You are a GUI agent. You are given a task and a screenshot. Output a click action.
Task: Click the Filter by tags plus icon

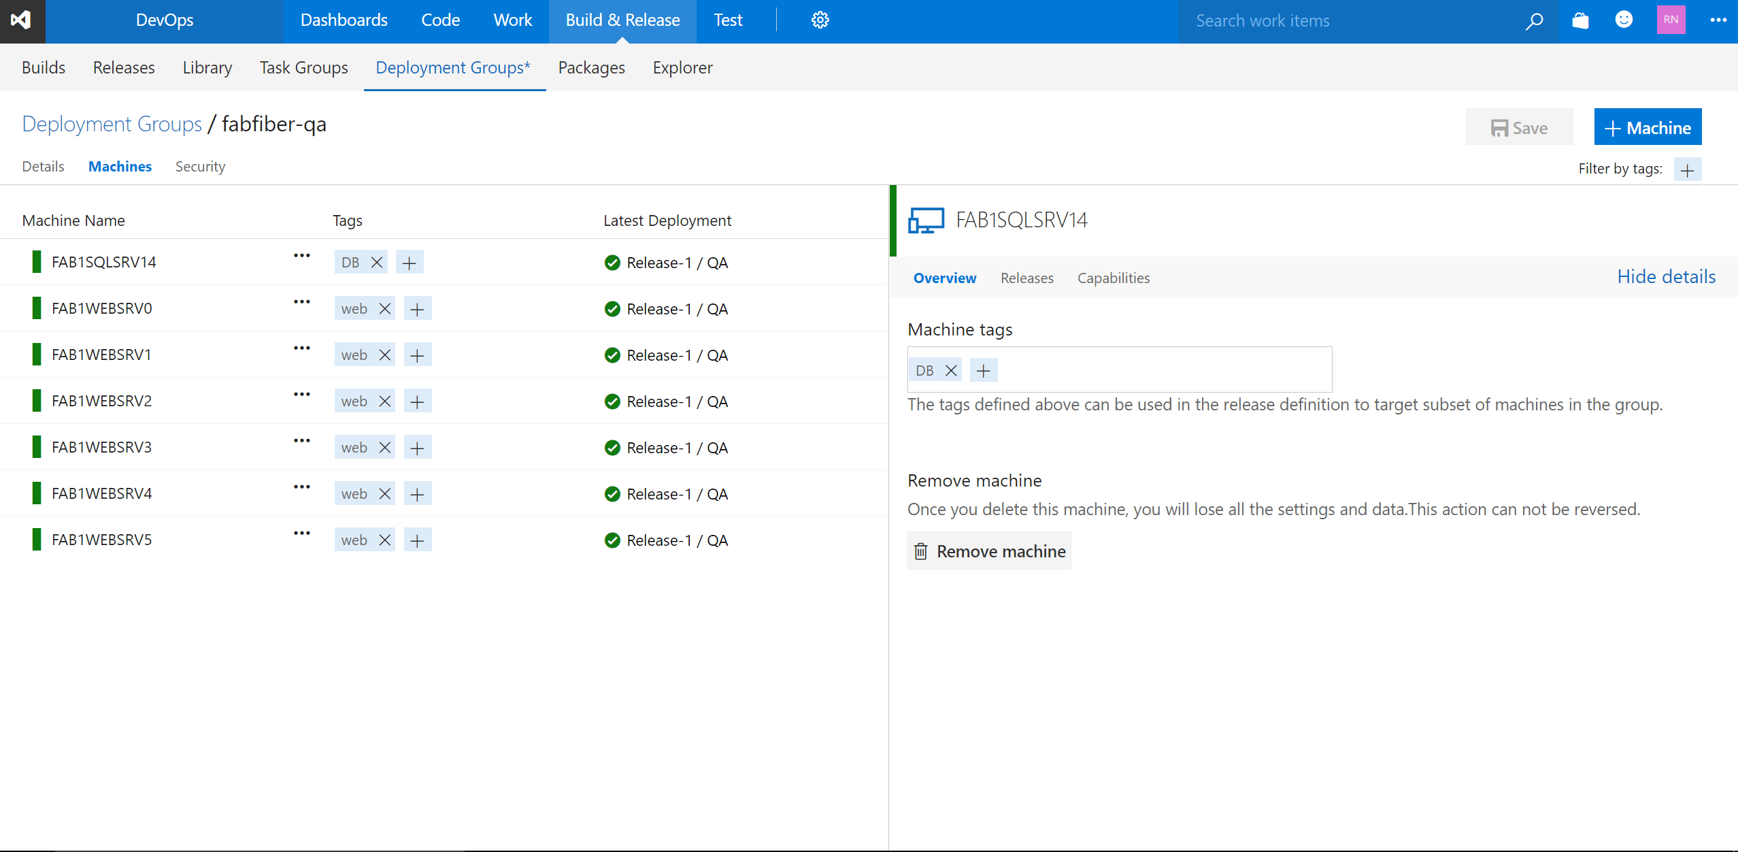[1688, 169]
